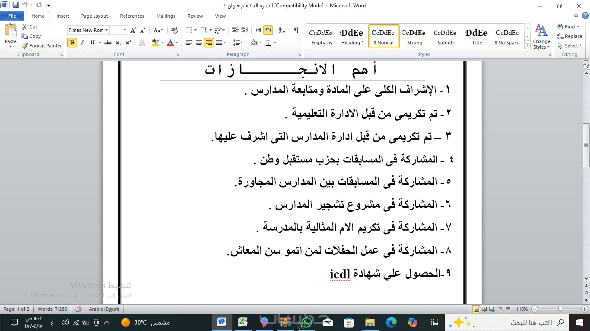Toggle right-to-left text direction

tap(268, 30)
